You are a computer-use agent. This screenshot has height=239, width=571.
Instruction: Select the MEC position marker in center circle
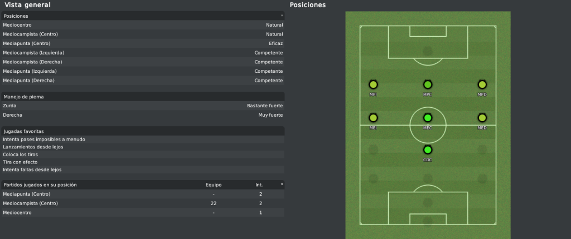pyautogui.click(x=428, y=118)
